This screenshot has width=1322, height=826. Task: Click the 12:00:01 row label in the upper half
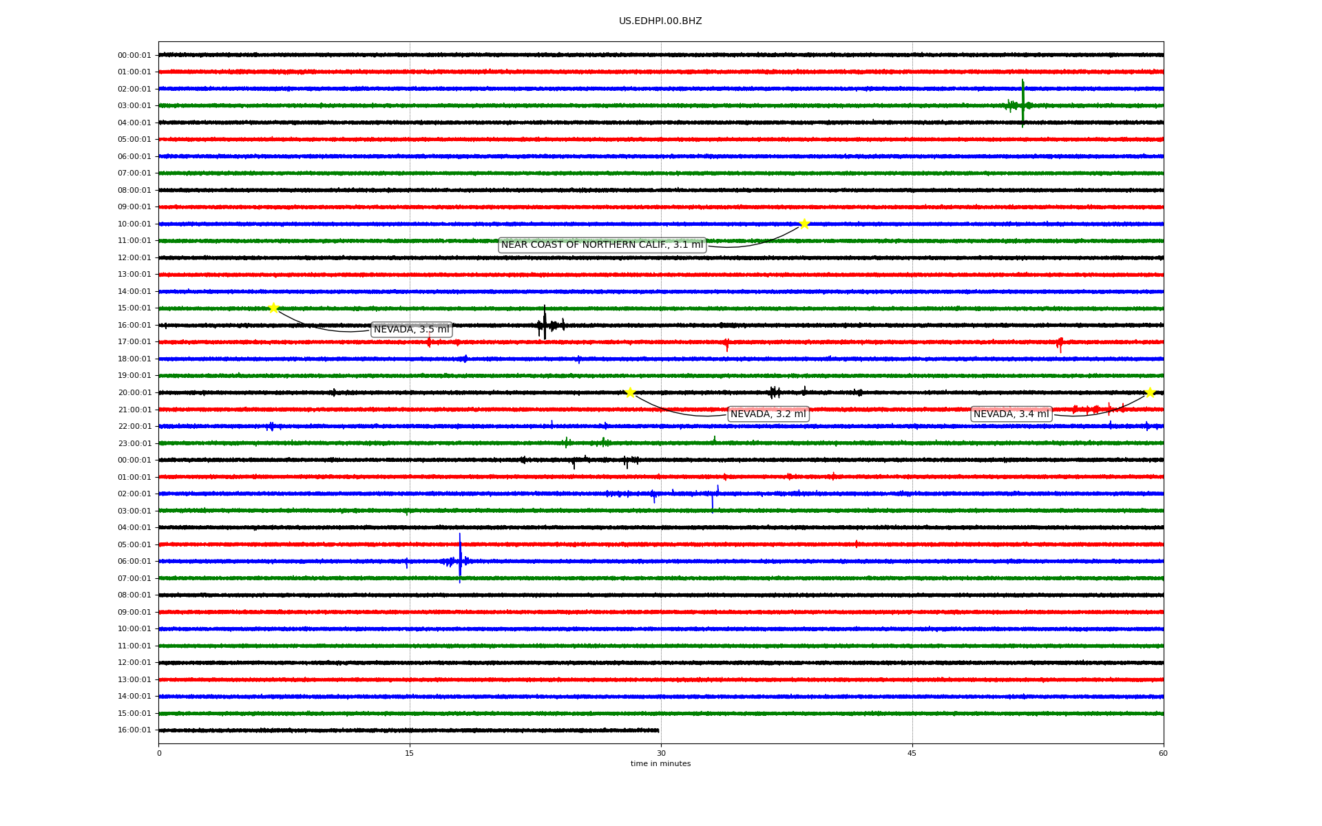tap(134, 258)
